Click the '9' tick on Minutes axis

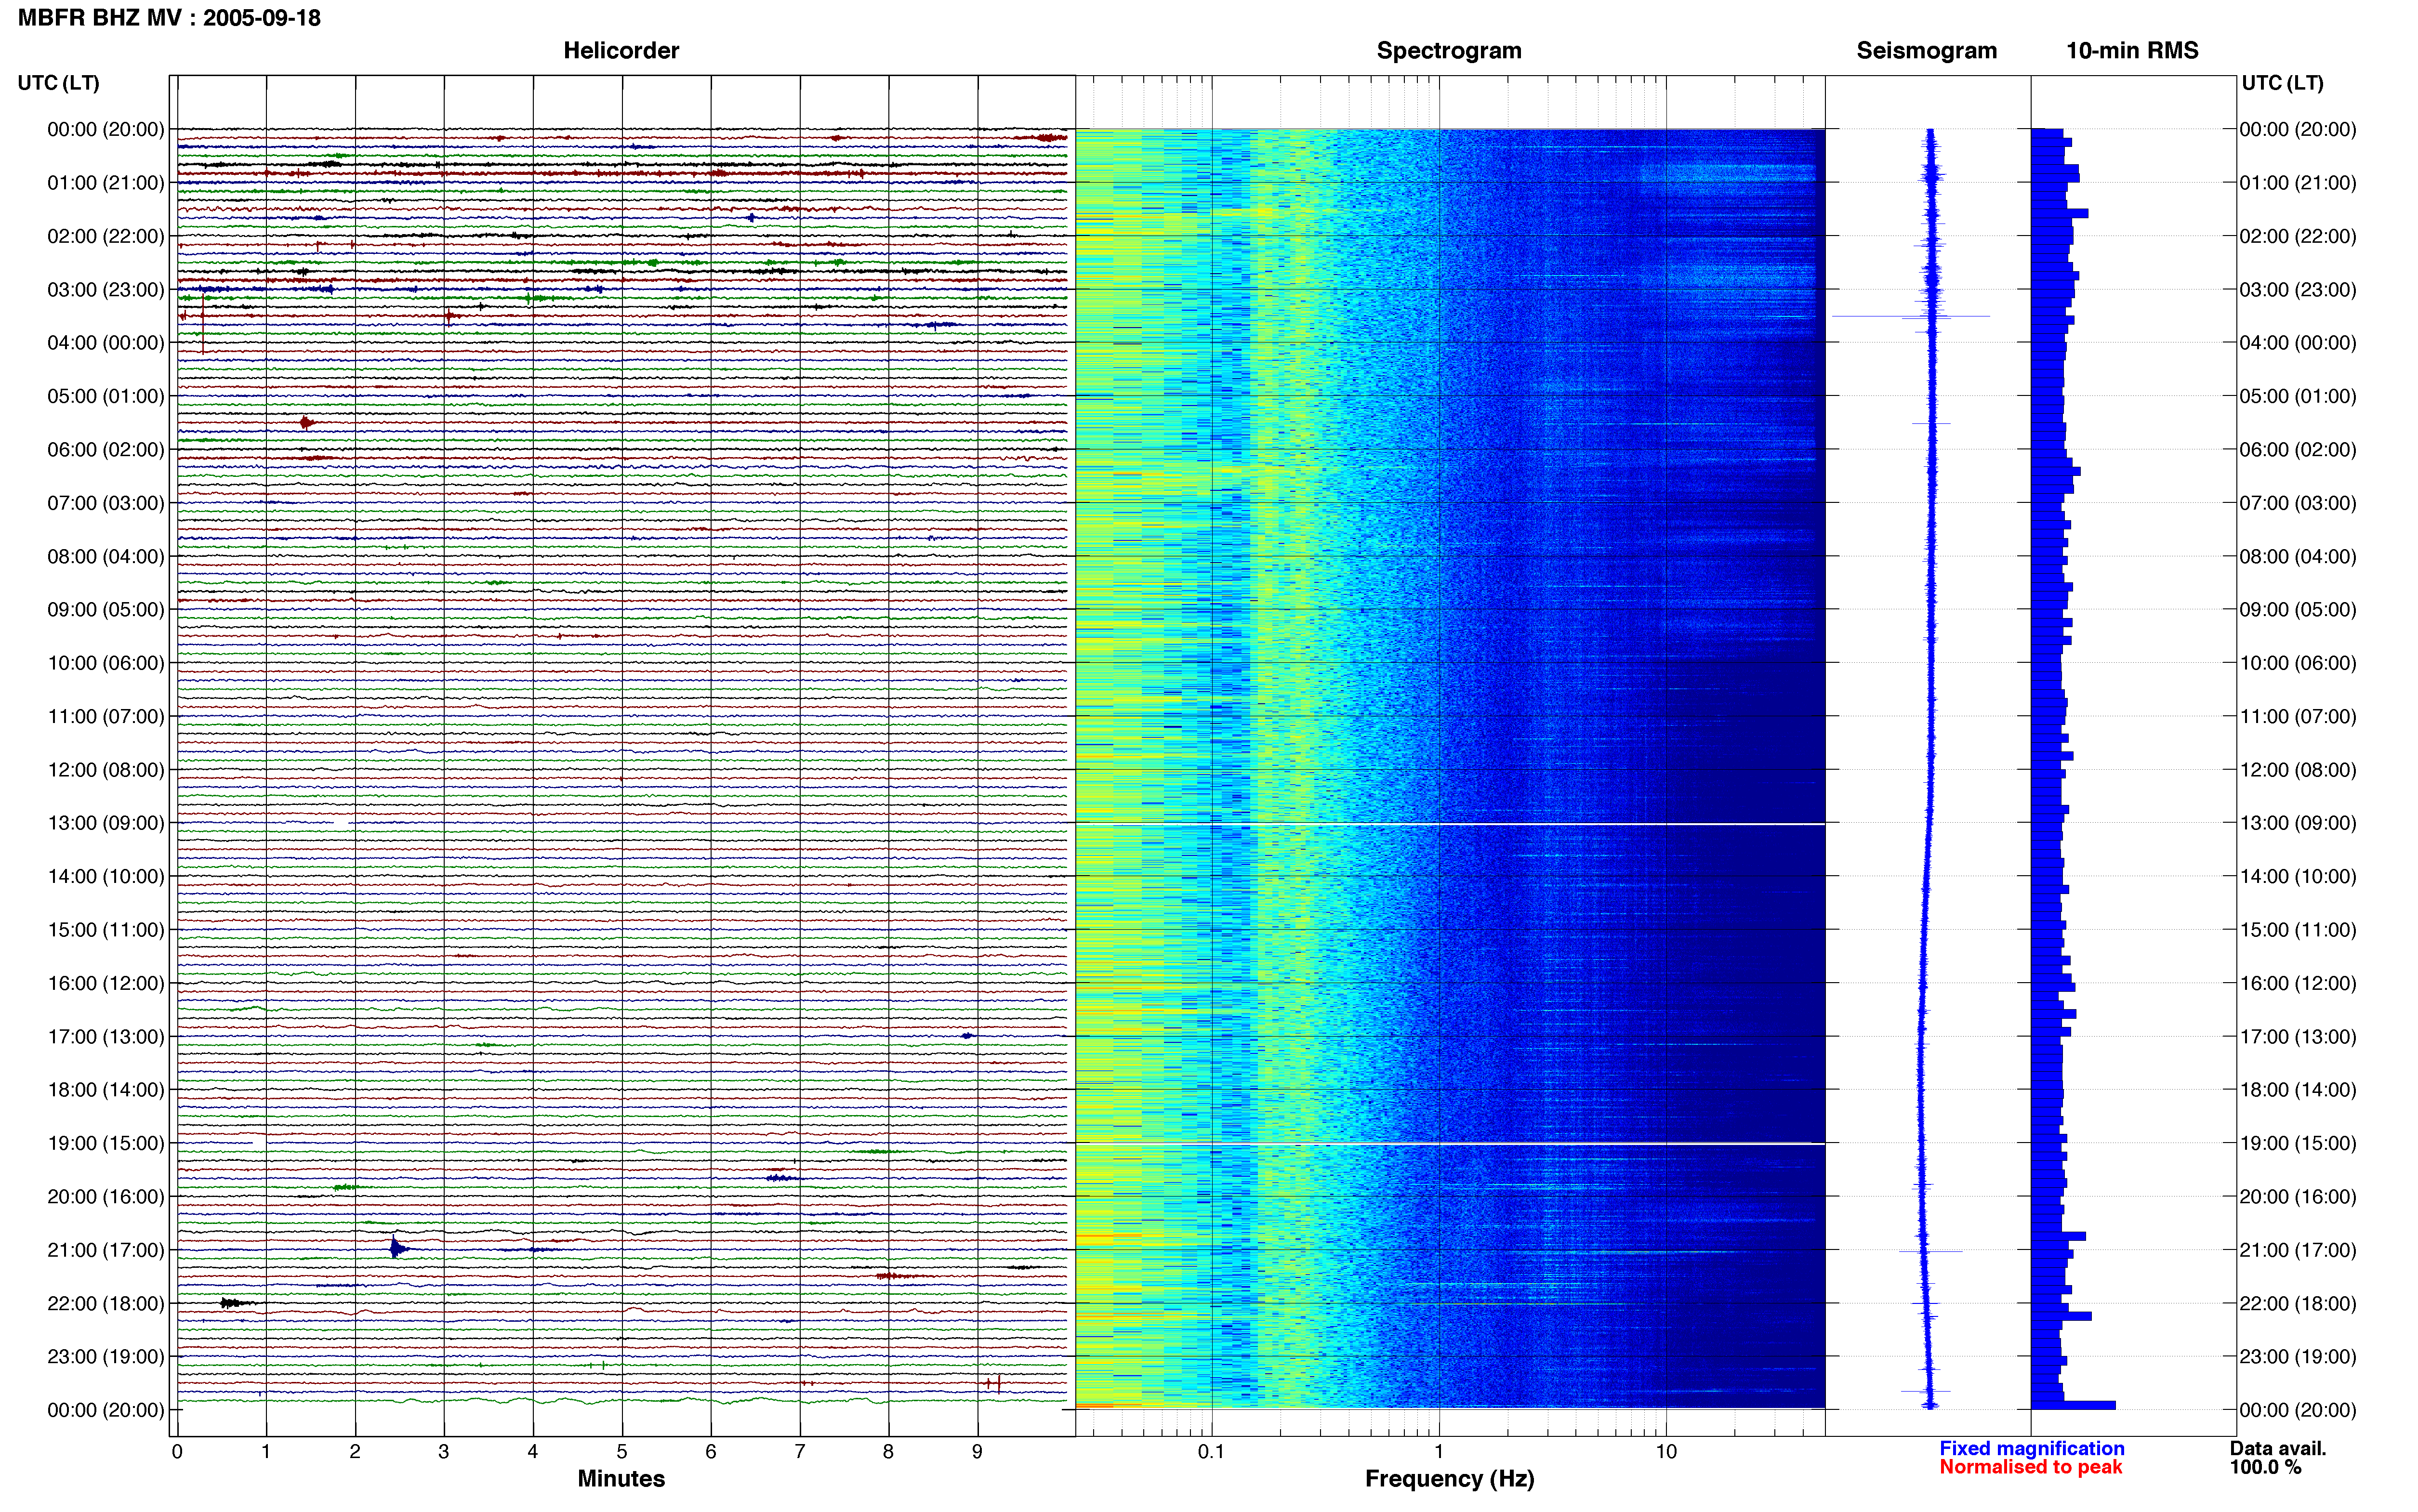pos(977,1452)
